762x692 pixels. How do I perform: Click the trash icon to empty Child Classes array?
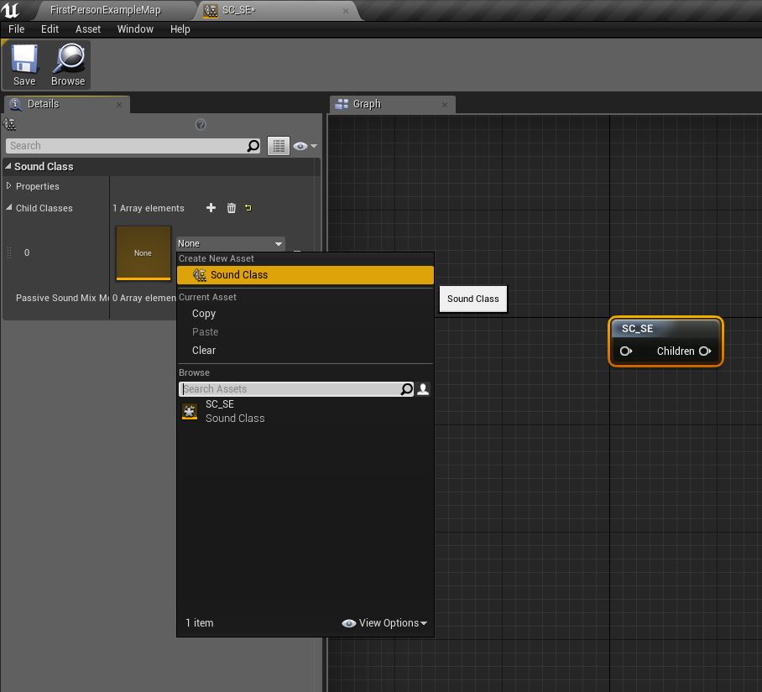tap(231, 207)
